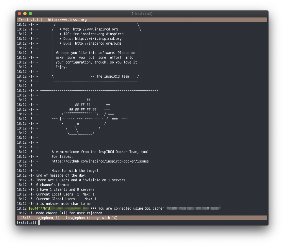Click the '0 channels formed' line
The image size is (284, 246).
coord(53,185)
